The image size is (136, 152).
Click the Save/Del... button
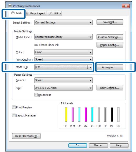pos(110,22)
